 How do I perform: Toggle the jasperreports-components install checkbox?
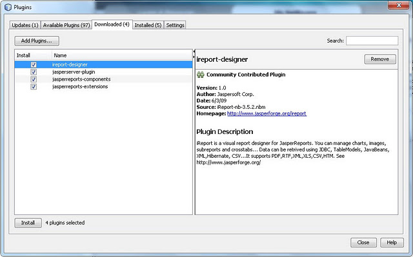coord(34,79)
